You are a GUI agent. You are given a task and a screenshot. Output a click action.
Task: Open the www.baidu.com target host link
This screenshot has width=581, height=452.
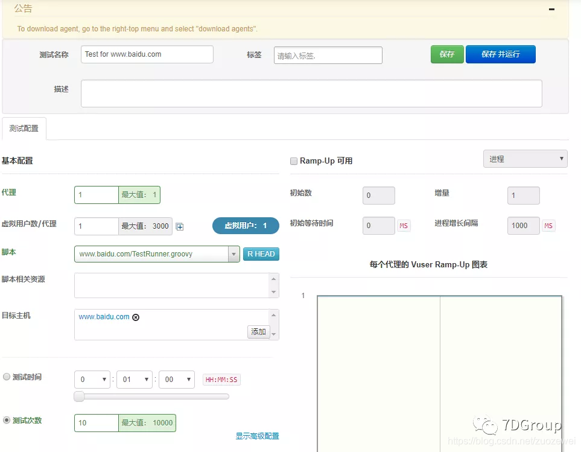pos(104,317)
